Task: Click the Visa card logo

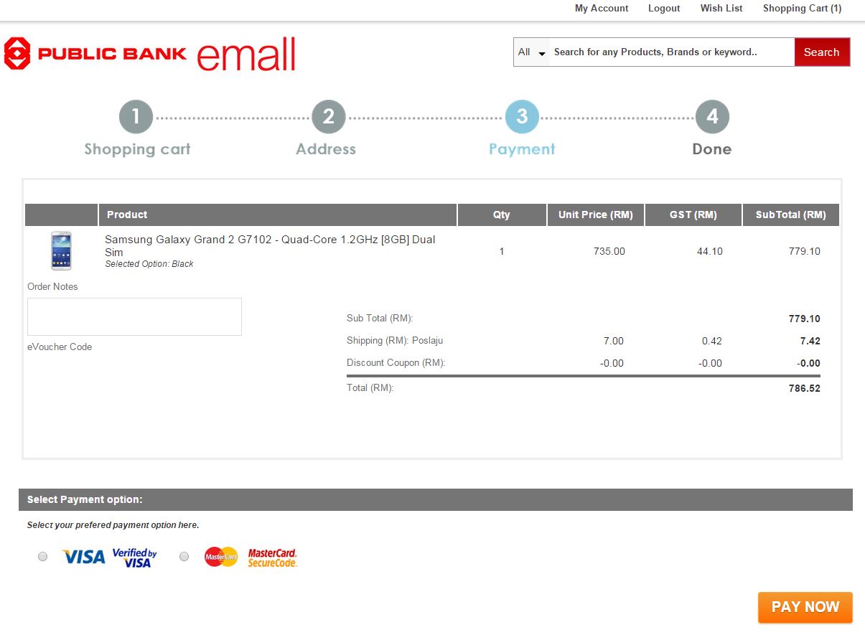Action: click(83, 557)
